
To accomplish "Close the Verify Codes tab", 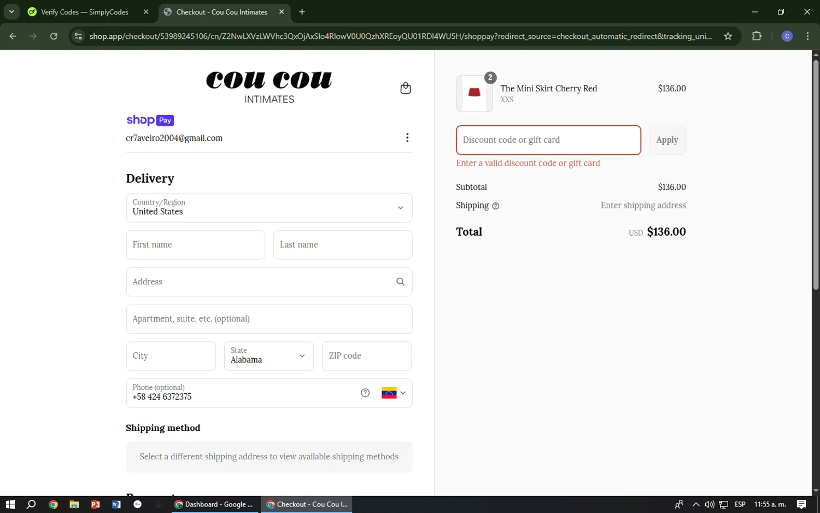I will pyautogui.click(x=146, y=12).
